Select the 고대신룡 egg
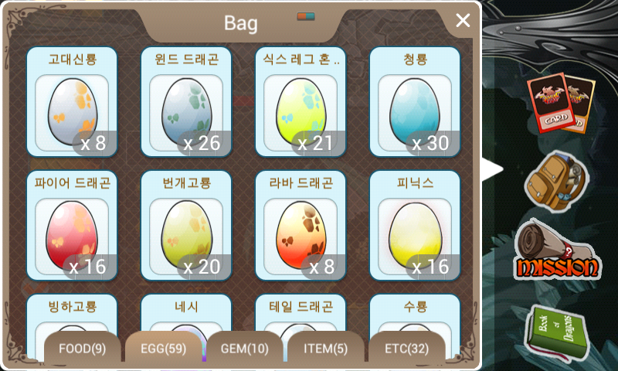This screenshot has width=618, height=371. click(72, 102)
